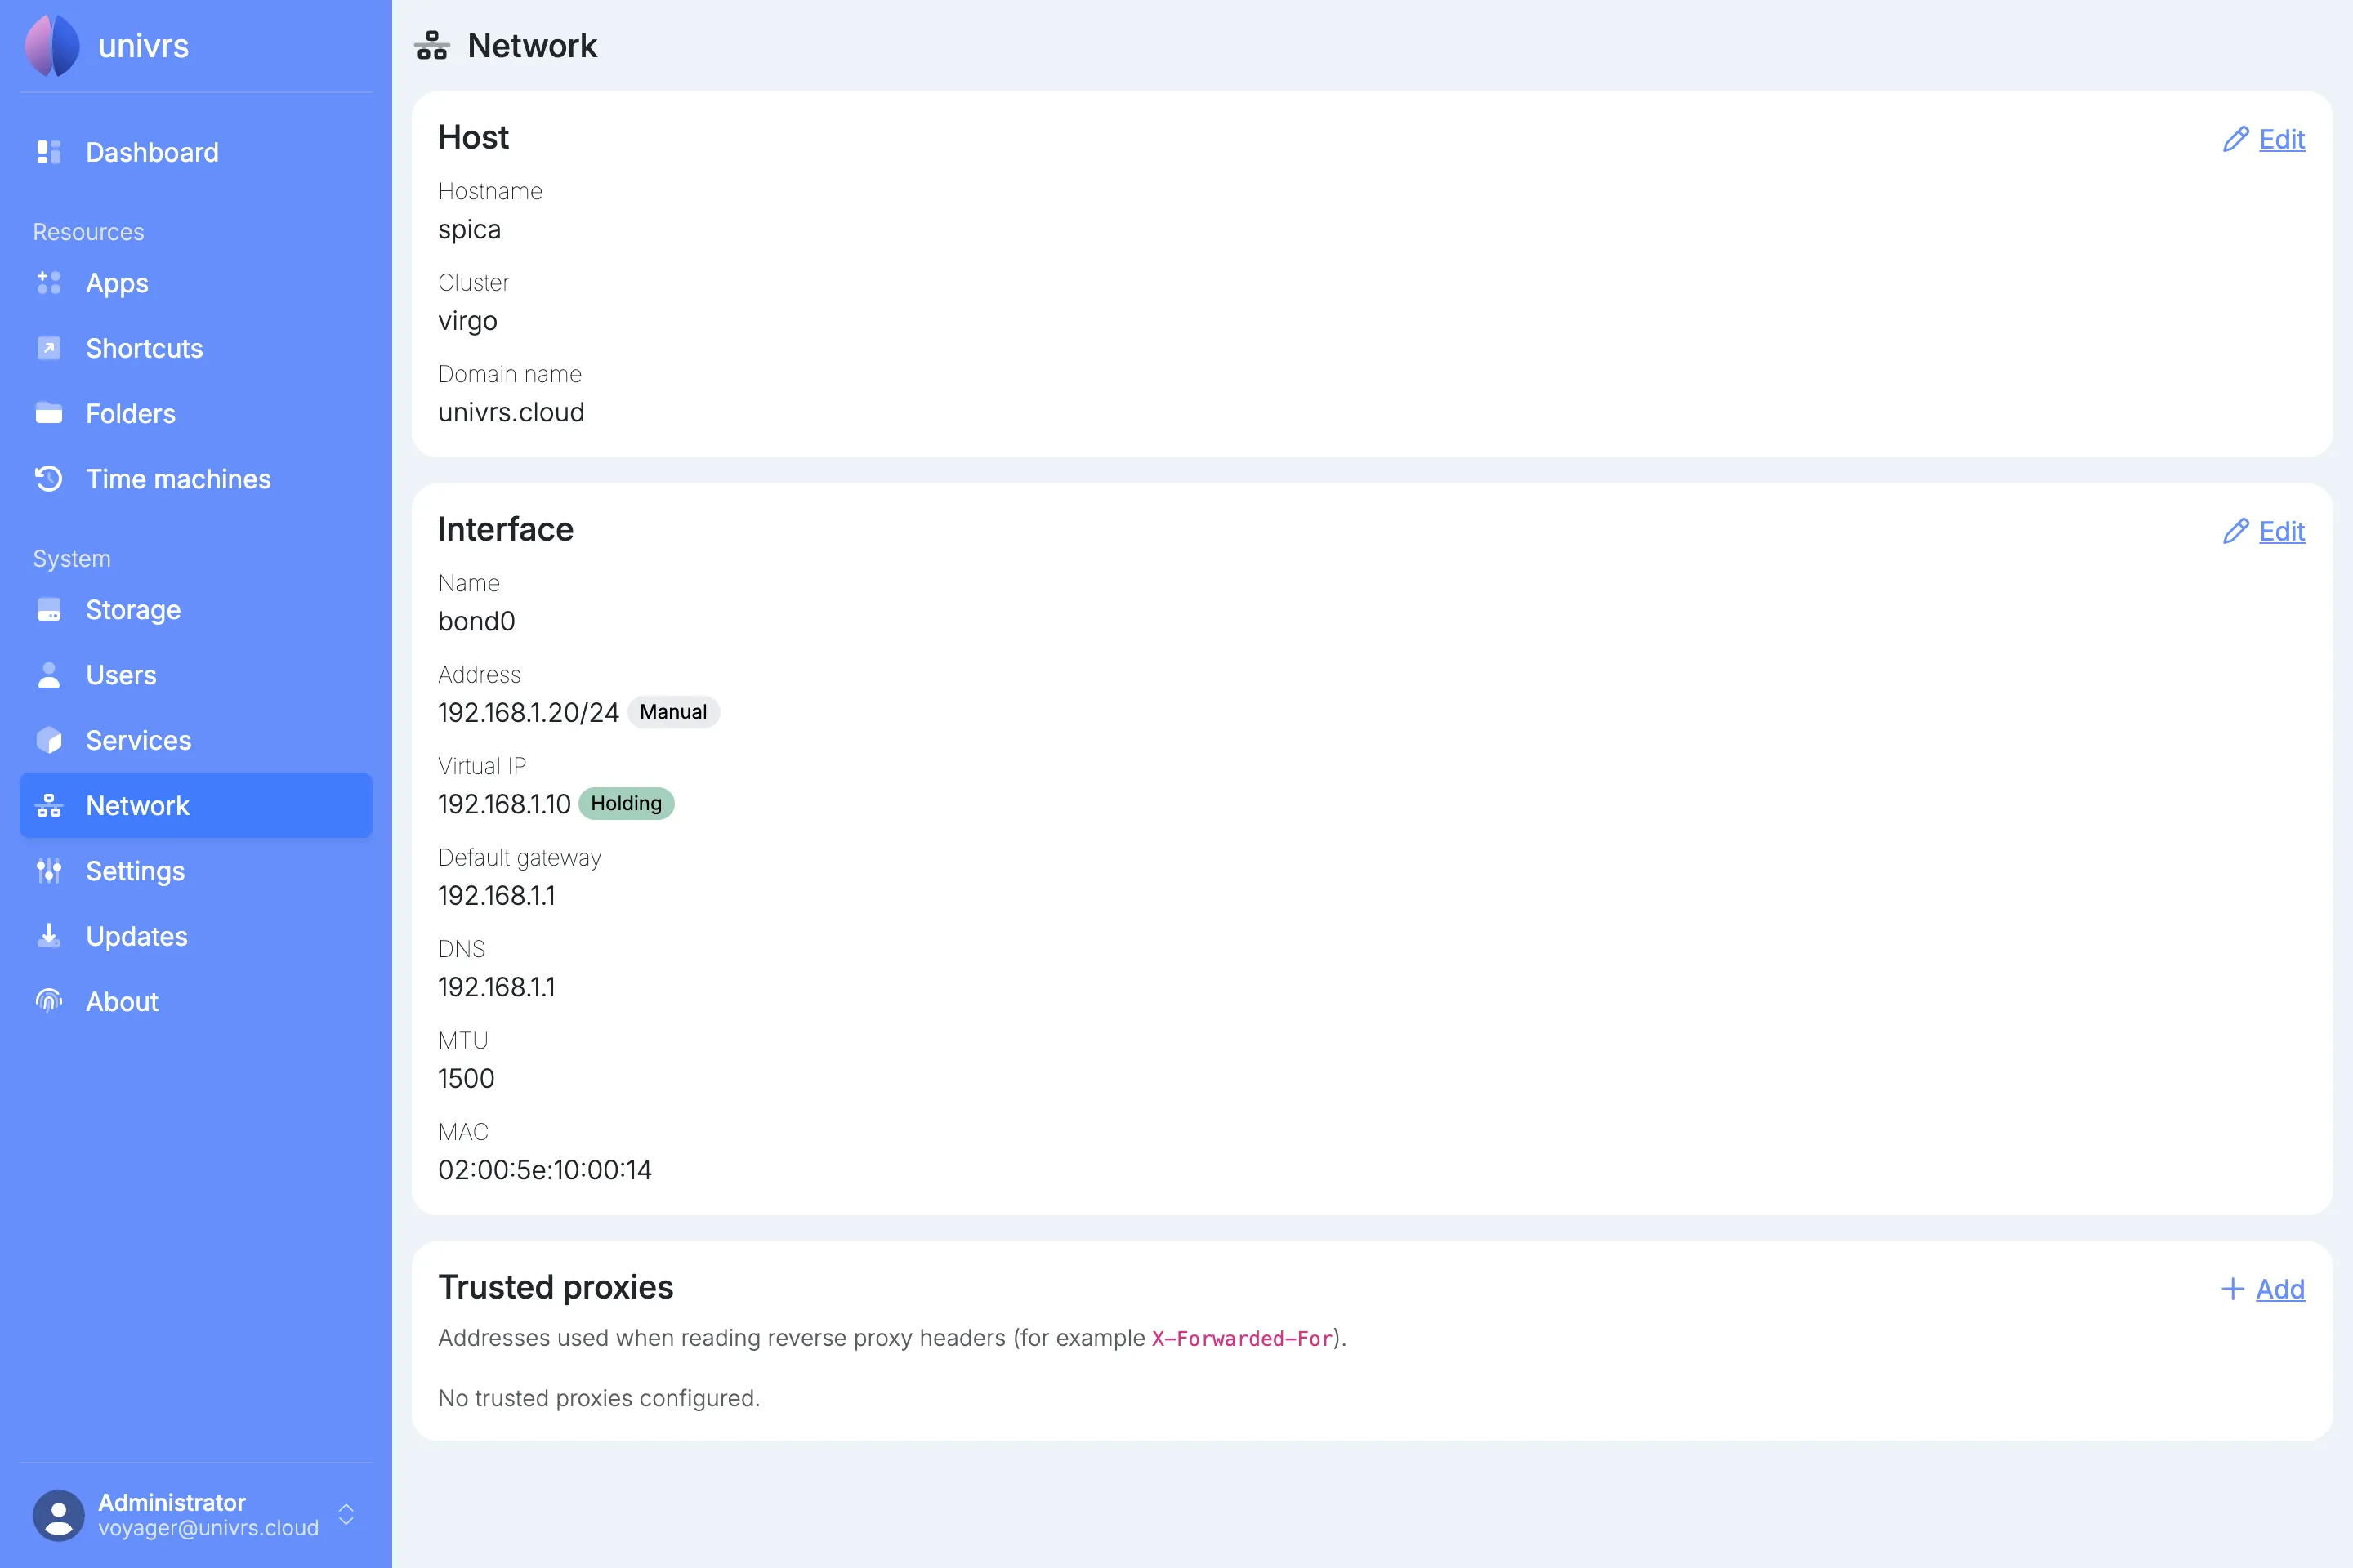The image size is (2353, 1568).
Task: Click the MTU value 1500
Action: tap(467, 1078)
